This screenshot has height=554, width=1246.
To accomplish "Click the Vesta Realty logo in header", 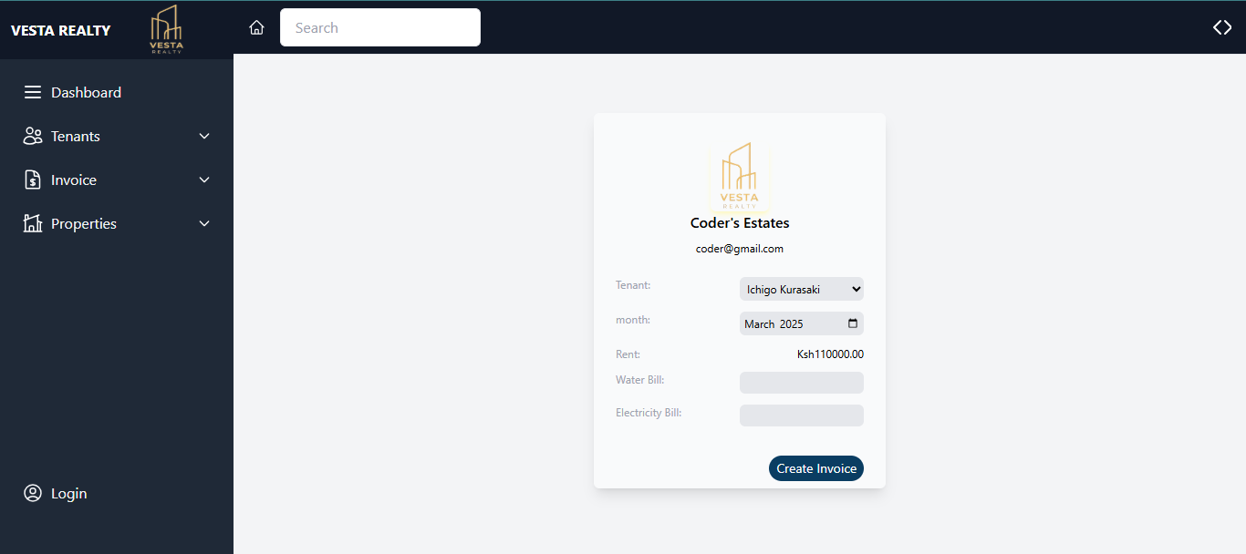I will tap(166, 29).
